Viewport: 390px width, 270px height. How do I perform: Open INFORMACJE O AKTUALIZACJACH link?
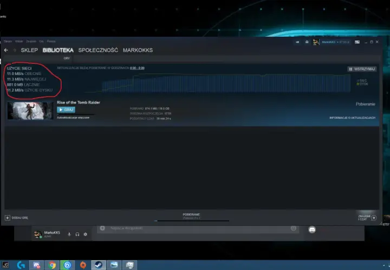pyautogui.click(x=352, y=118)
